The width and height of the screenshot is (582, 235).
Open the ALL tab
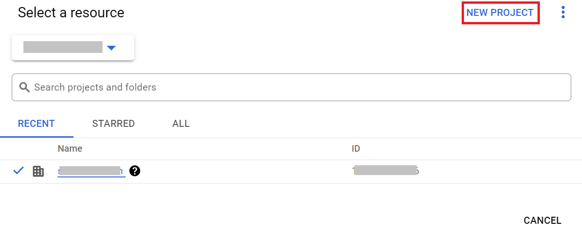(x=181, y=124)
